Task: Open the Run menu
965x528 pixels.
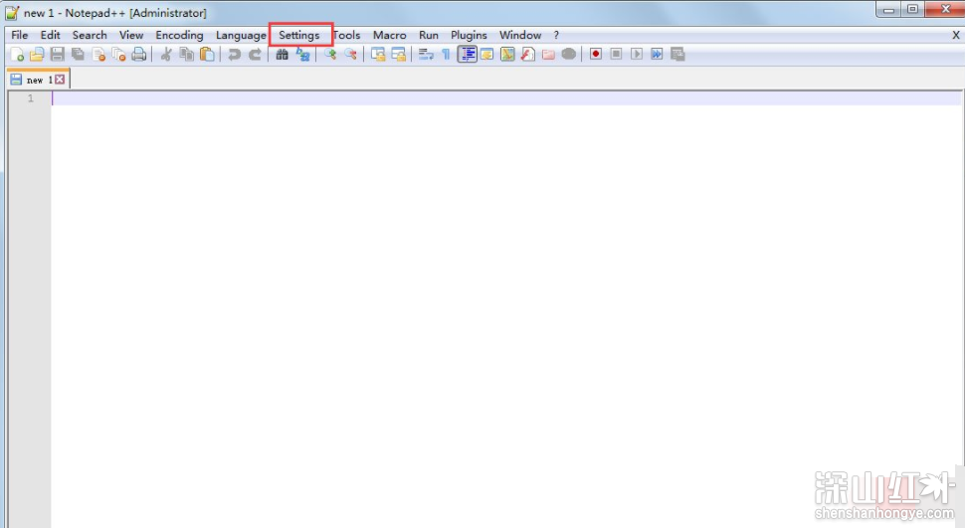Action: [429, 35]
